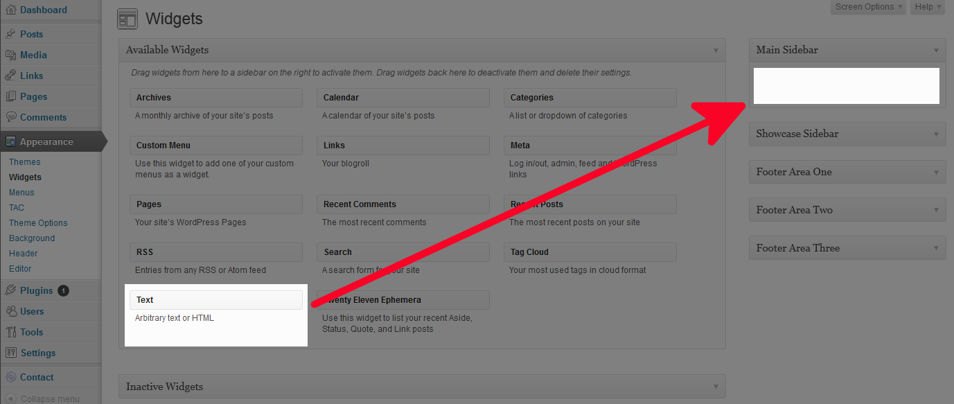The height and width of the screenshot is (404, 954).
Task: Expand the Inactive Widgets section arrow
Action: tap(716, 387)
